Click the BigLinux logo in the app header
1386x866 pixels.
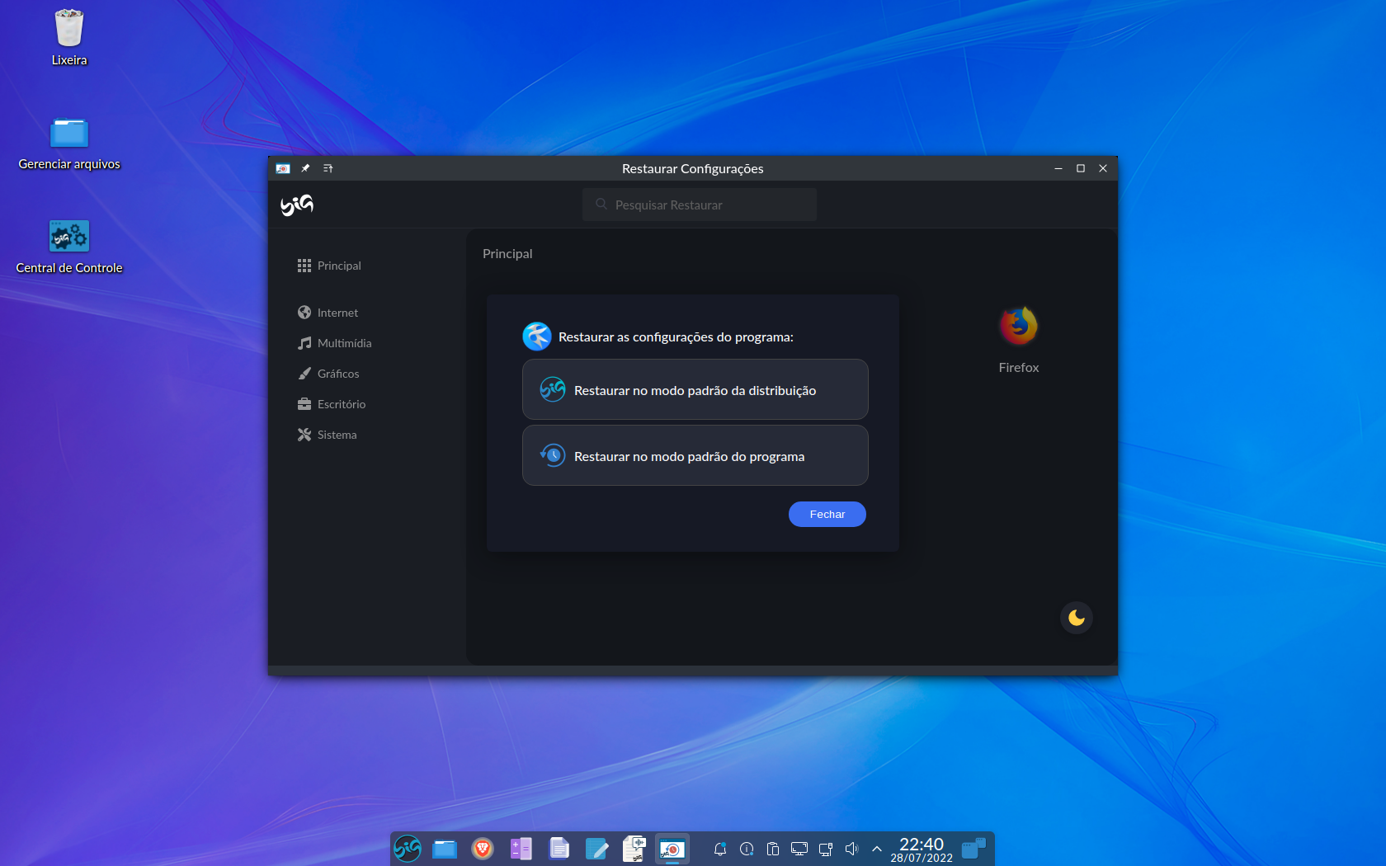[x=297, y=205]
